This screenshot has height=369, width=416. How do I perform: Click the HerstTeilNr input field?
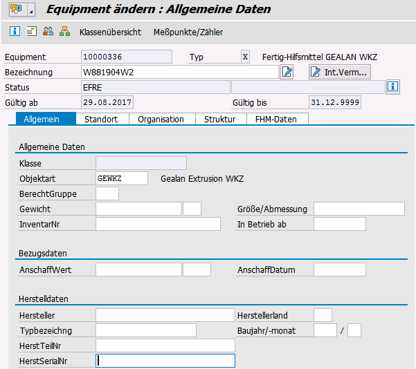point(165,346)
